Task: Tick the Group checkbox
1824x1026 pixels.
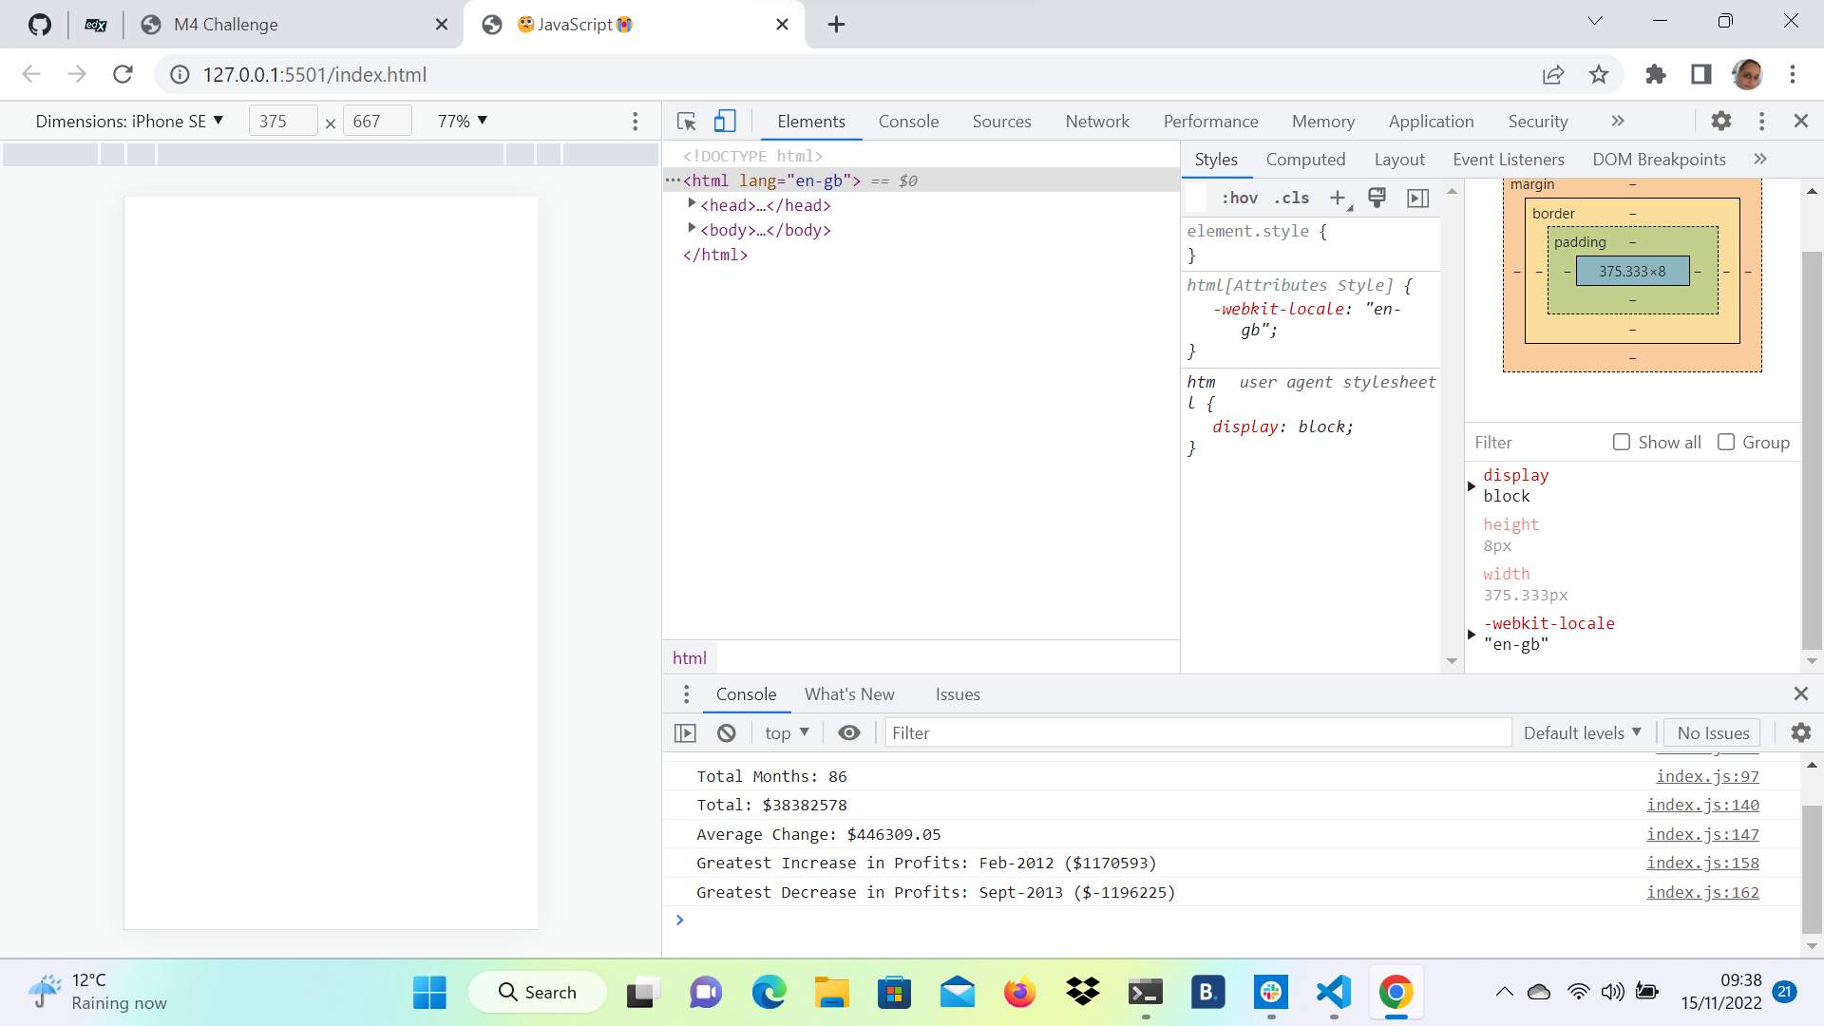Action: (x=1726, y=442)
